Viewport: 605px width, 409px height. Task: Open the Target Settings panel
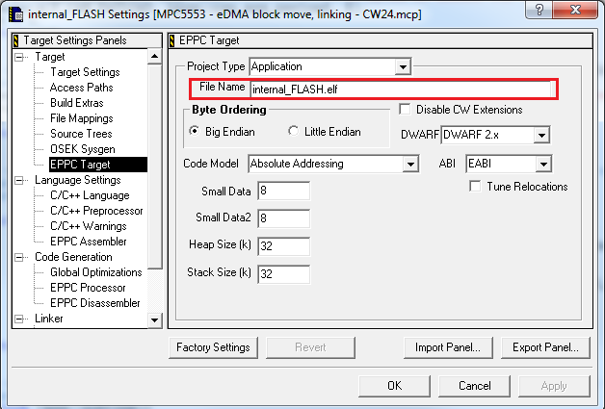coord(85,72)
